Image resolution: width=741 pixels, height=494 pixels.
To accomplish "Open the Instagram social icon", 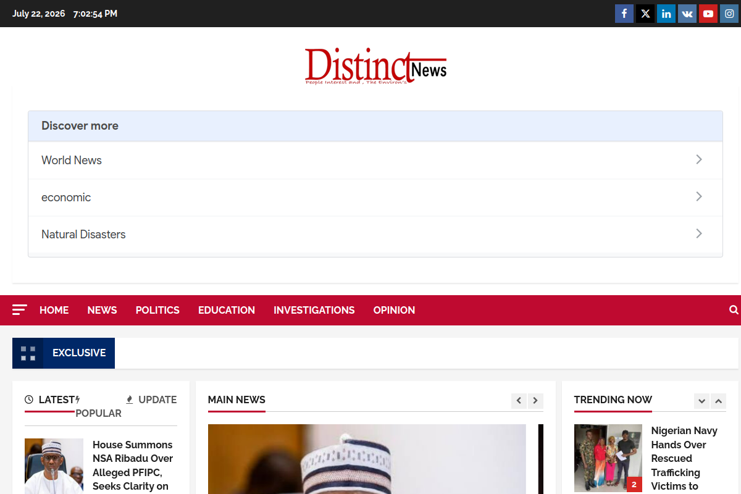I will pyautogui.click(x=729, y=14).
